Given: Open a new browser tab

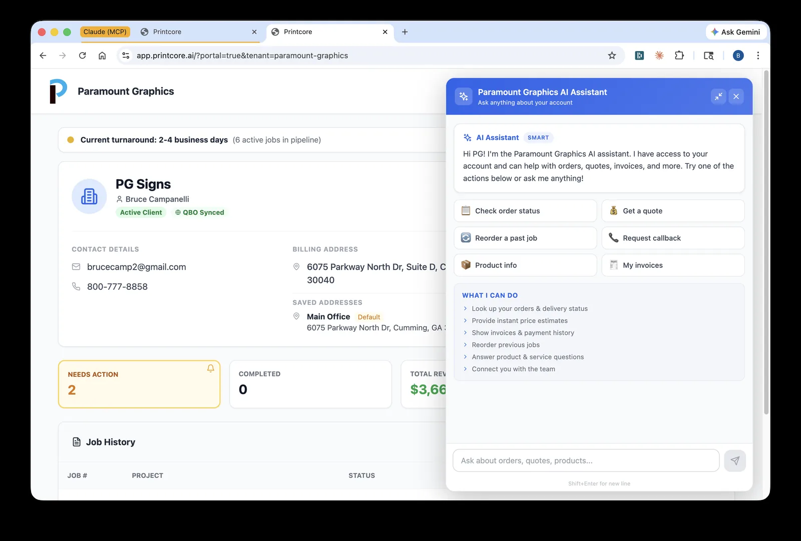Looking at the screenshot, I should click(x=405, y=32).
